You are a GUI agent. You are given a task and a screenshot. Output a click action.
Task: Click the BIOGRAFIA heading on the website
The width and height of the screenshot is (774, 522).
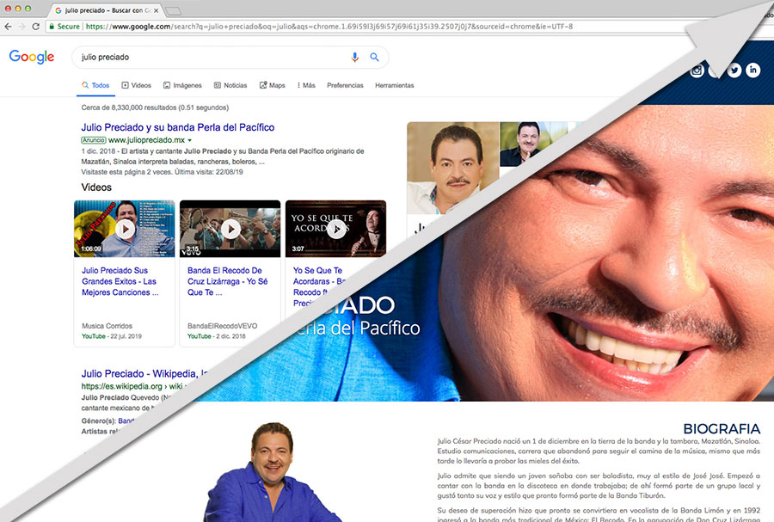722,429
